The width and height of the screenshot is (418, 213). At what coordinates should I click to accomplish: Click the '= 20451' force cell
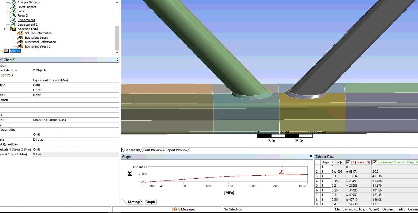(x=358, y=181)
